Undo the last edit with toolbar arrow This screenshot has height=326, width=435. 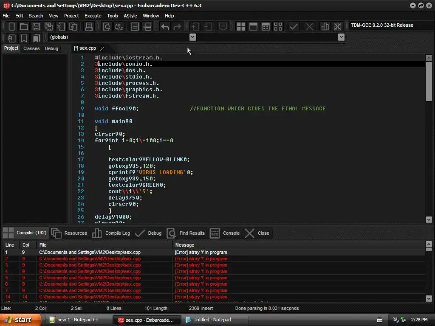165,27
